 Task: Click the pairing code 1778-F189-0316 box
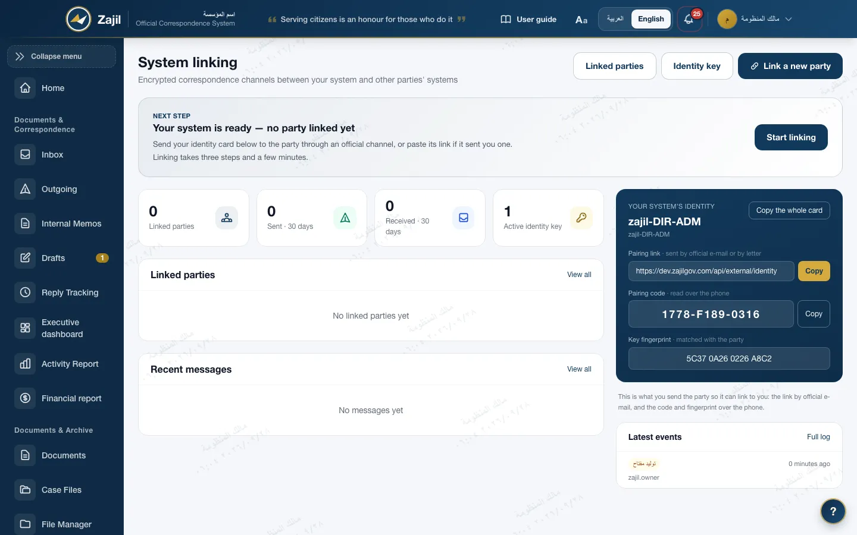pos(711,314)
